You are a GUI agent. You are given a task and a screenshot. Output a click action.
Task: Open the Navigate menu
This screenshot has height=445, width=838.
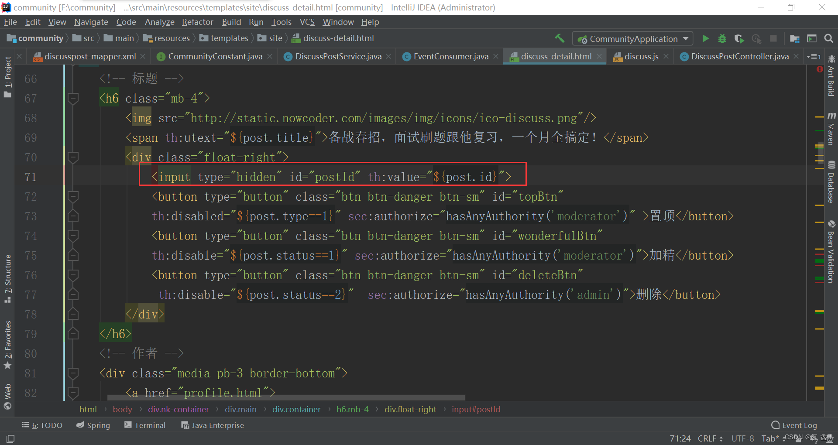[x=91, y=22]
